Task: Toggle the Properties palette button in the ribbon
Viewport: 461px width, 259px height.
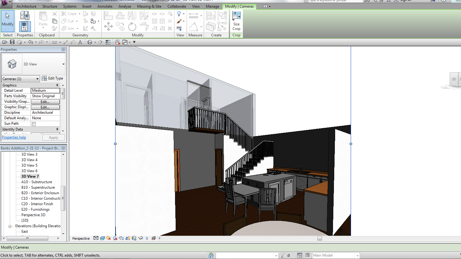Action: [x=25, y=27]
